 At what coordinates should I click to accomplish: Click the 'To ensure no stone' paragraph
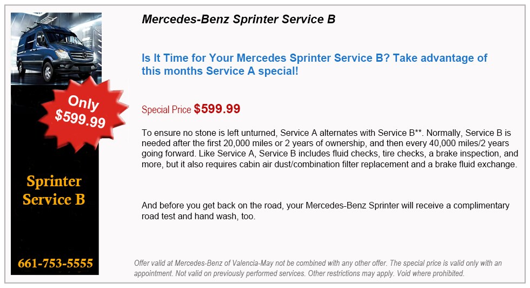[329, 148]
